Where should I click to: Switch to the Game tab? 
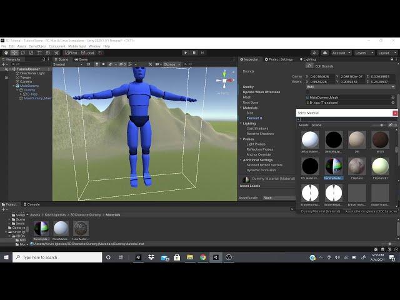(x=81, y=59)
